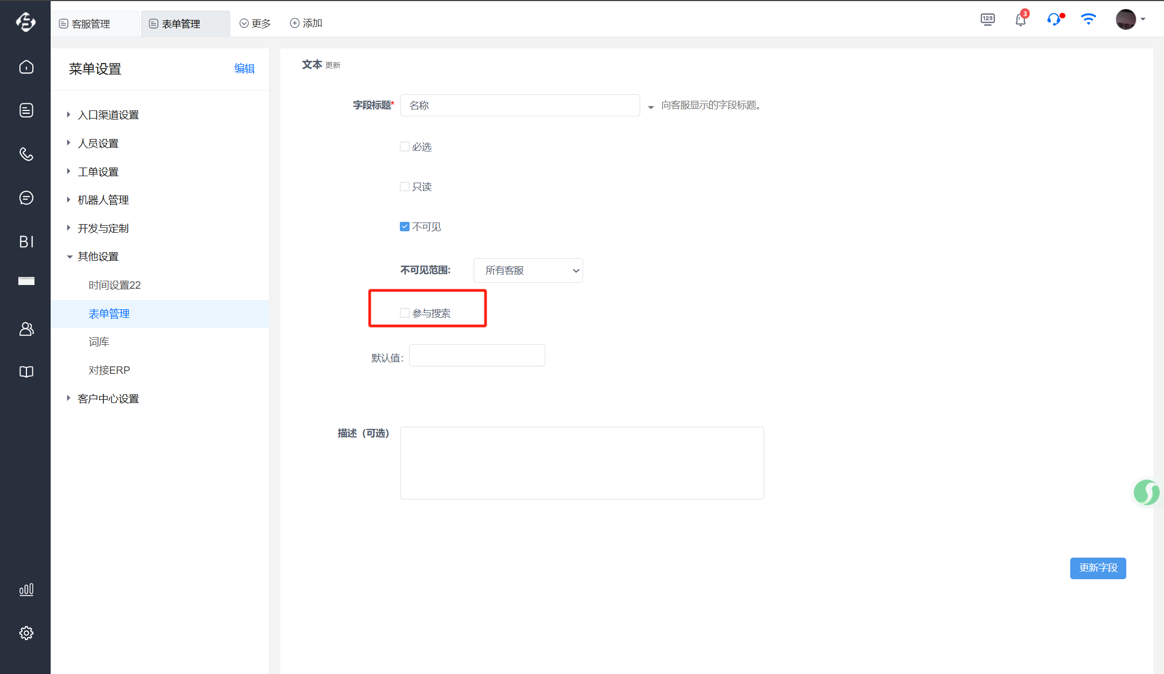Click the white card icon below BI

[26, 281]
